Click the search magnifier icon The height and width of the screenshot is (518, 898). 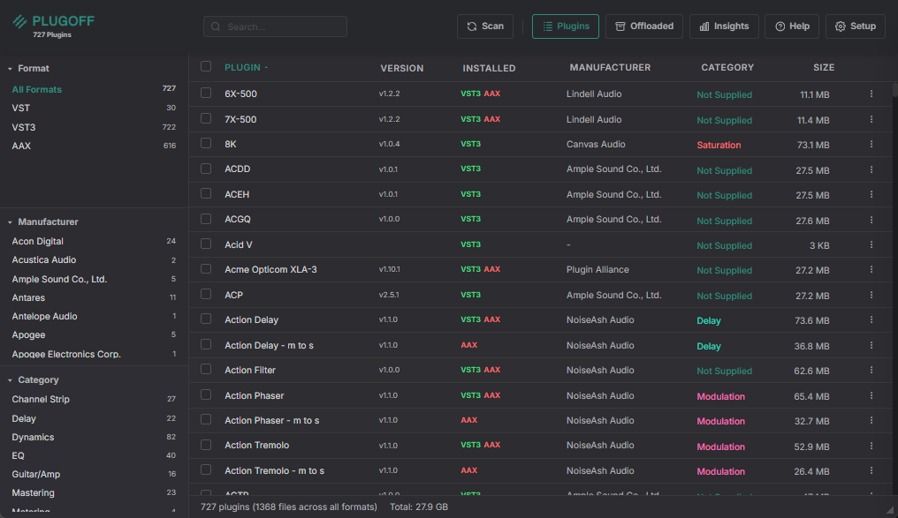pos(217,26)
